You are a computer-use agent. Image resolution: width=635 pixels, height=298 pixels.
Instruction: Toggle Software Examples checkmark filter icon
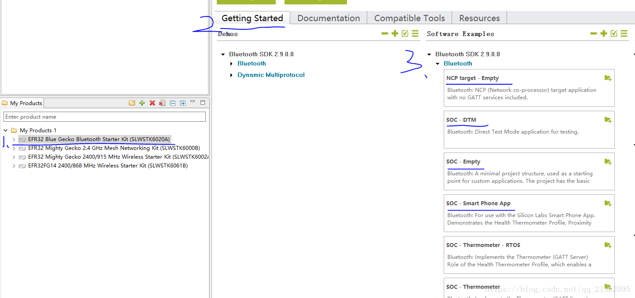click(614, 33)
